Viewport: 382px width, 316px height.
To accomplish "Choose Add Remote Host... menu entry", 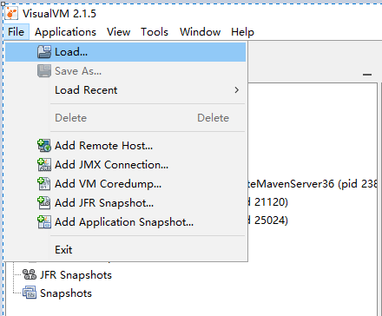I will click(125, 146).
